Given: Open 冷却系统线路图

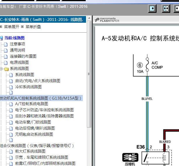Looking at the screenshot, I should coord(28,87).
